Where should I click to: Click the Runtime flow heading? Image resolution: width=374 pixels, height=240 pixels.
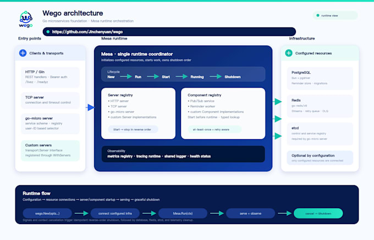[36, 193]
